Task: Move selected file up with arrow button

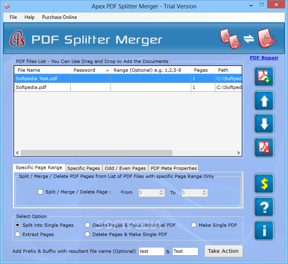Action: pos(264,101)
